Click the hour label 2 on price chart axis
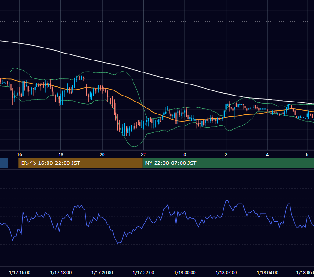Image resolution: width=314 pixels, height=277 pixels. (x=226, y=154)
